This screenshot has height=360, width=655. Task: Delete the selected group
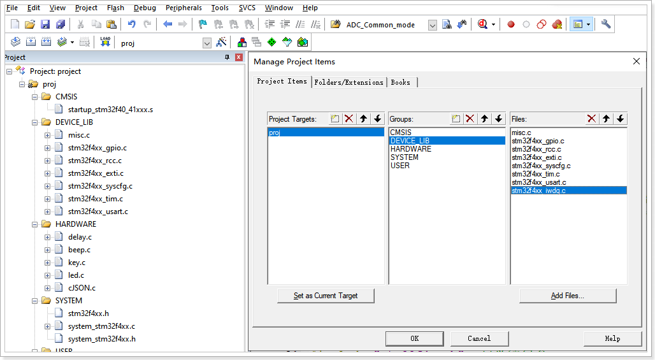pos(470,119)
